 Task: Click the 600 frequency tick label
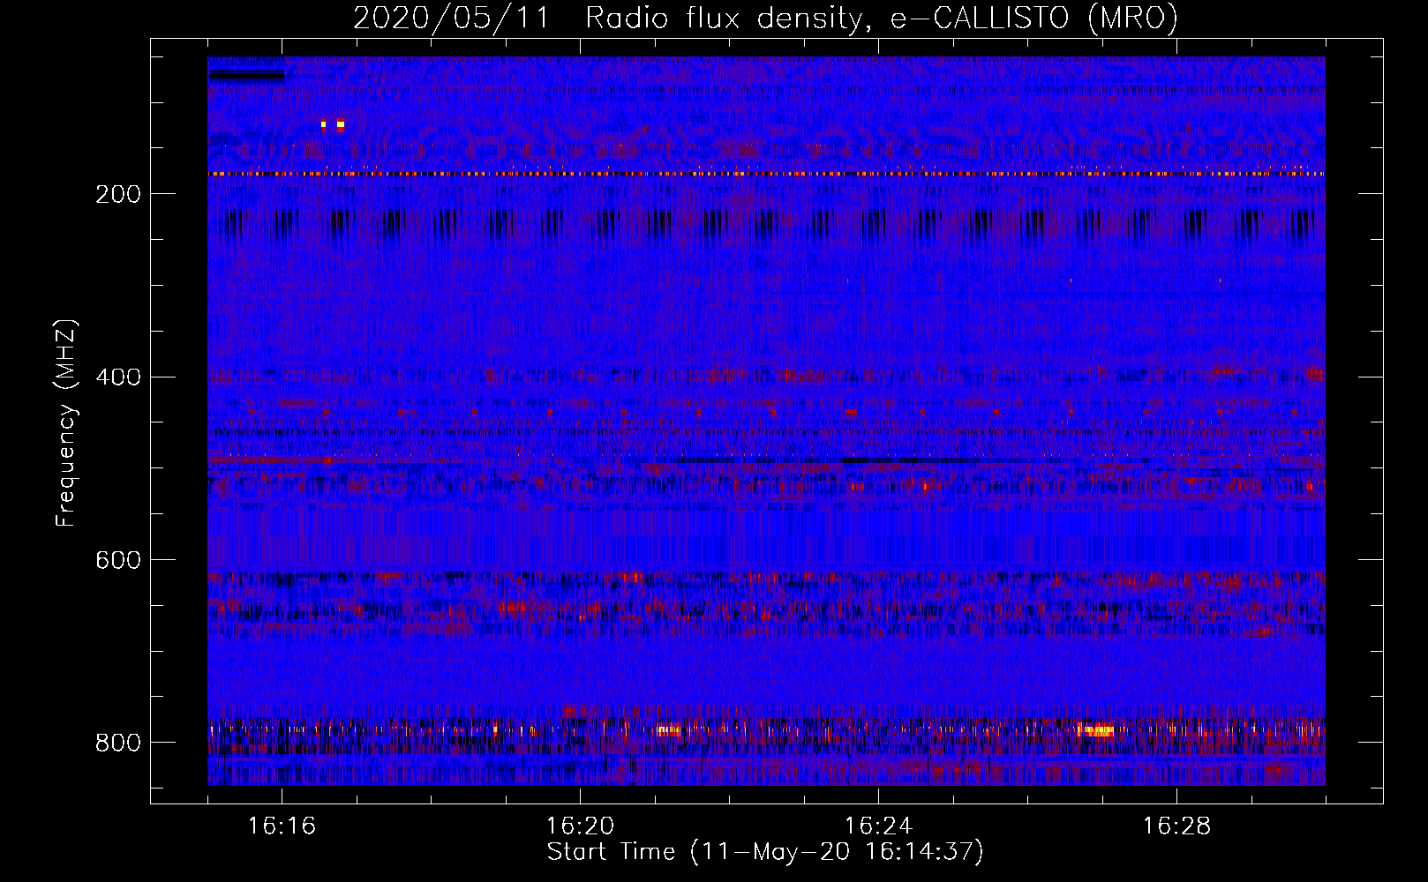click(118, 561)
